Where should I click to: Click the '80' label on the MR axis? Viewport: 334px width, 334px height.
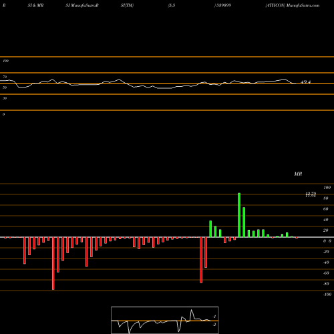[326, 198]
